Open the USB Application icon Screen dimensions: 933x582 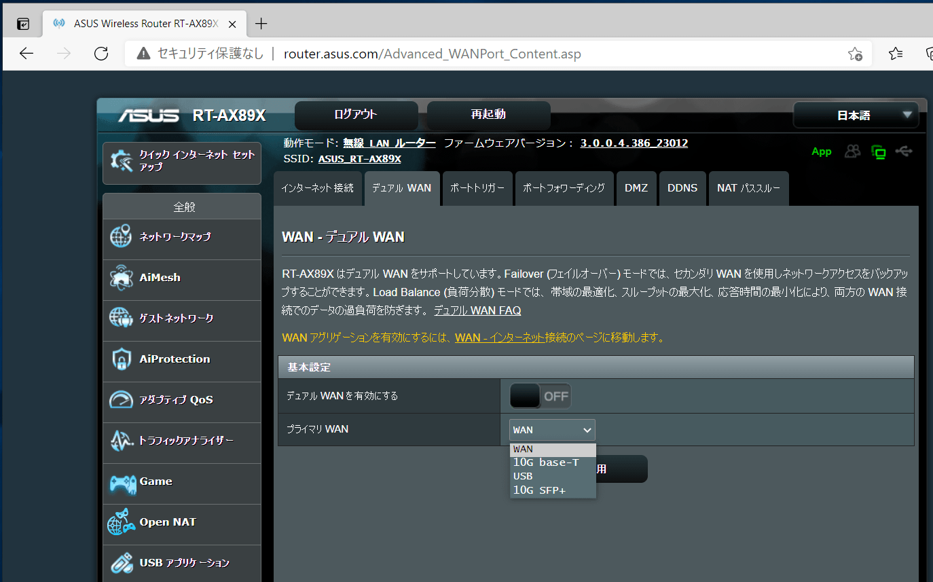click(121, 563)
